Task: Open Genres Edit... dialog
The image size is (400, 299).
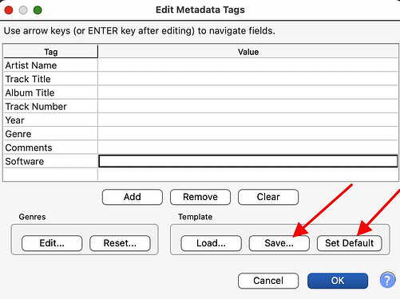Action: [x=52, y=243]
